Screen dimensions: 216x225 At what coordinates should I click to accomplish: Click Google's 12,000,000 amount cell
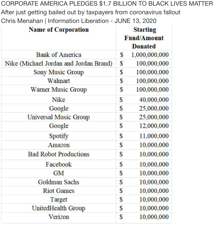[154, 126]
